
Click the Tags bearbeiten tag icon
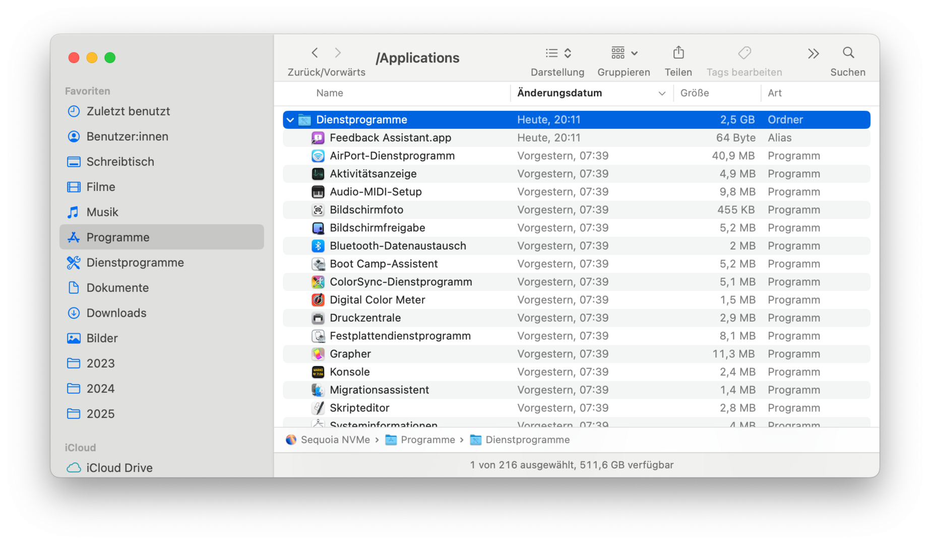[x=744, y=53]
